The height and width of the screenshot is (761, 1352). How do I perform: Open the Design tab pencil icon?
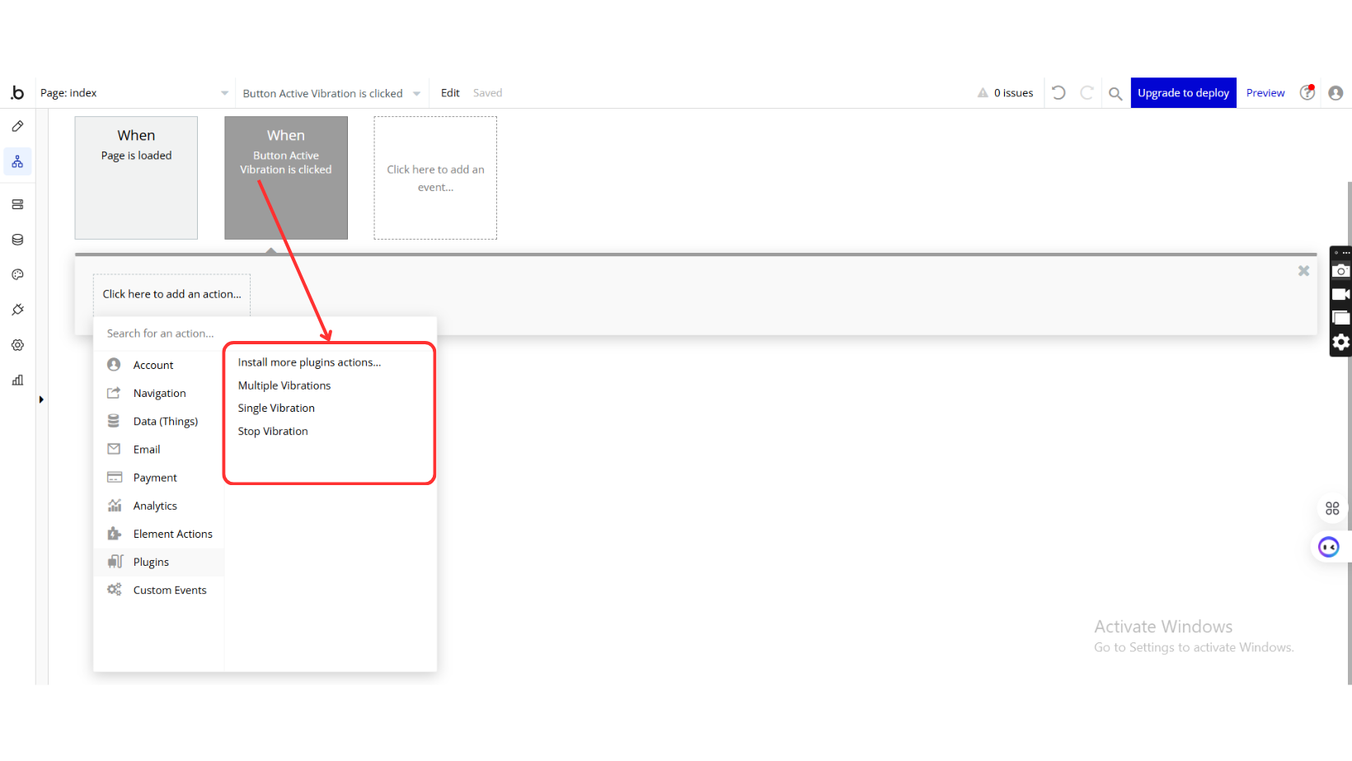click(x=17, y=126)
